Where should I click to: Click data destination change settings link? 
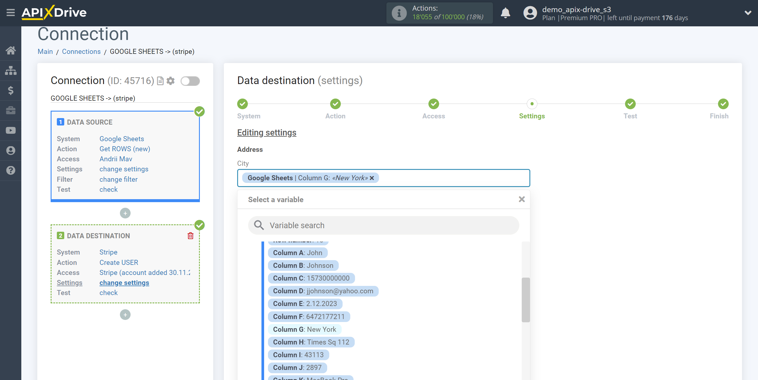tap(124, 283)
